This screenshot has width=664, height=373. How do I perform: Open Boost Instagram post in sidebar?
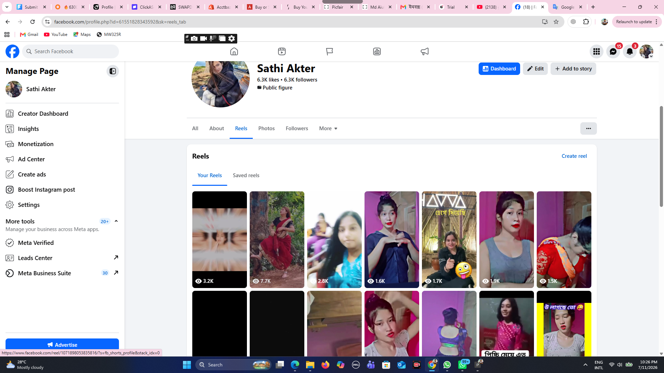[62, 190]
